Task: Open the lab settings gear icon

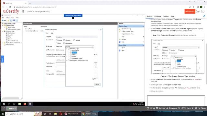Action: pyautogui.click(x=196, y=108)
